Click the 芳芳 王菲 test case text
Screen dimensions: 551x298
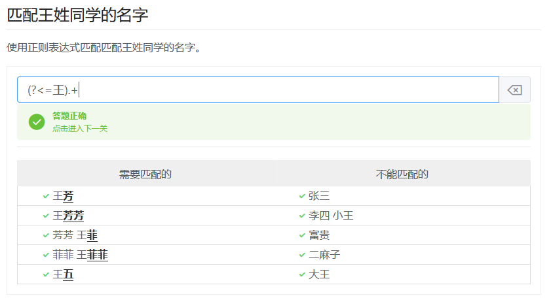coord(75,235)
